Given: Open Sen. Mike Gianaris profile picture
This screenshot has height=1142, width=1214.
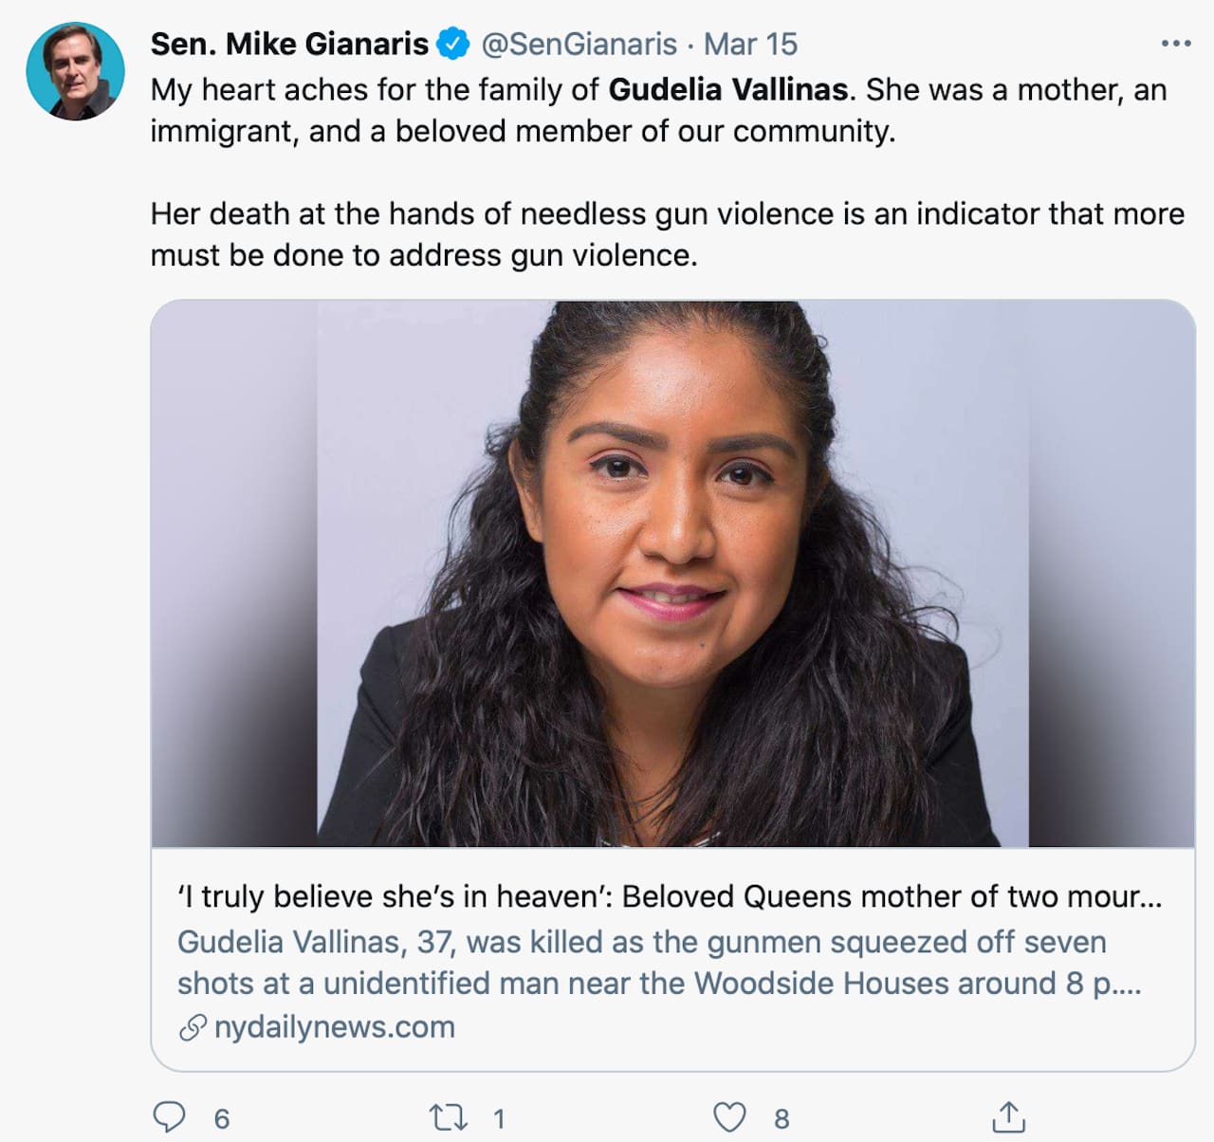Looking at the screenshot, I should tap(76, 72).
